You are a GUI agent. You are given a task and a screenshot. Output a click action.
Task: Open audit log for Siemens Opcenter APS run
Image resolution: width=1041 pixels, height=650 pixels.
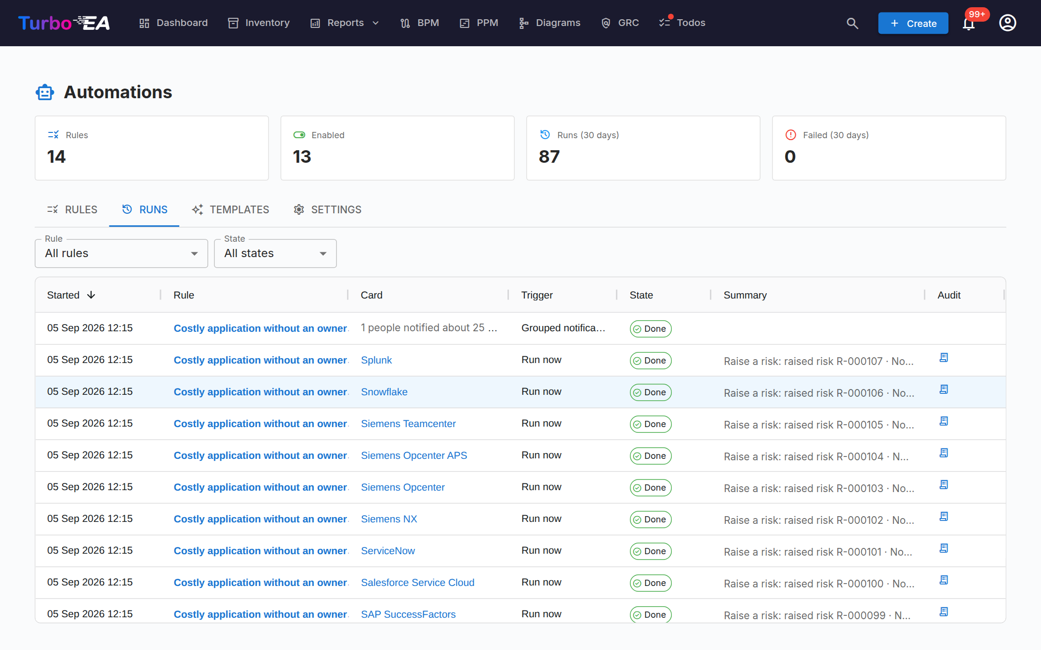944,453
